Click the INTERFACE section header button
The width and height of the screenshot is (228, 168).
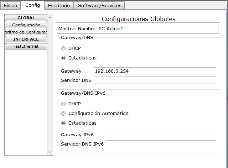(26, 39)
